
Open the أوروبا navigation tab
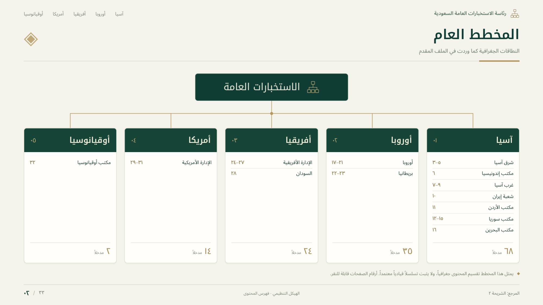(100, 14)
